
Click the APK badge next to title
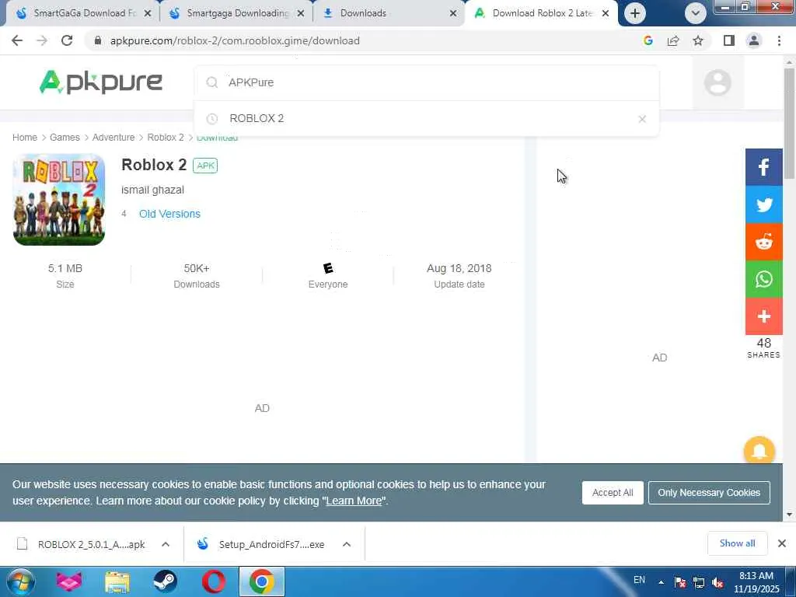(205, 166)
